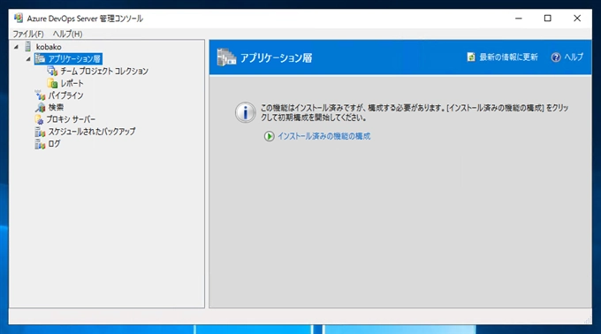This screenshot has width=601, height=334.
Task: Click the 検索 icon in tree
Action: tap(40, 108)
